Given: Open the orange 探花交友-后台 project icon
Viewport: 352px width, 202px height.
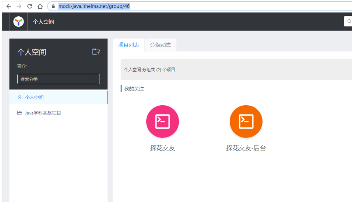Looking at the screenshot, I should click(x=246, y=122).
